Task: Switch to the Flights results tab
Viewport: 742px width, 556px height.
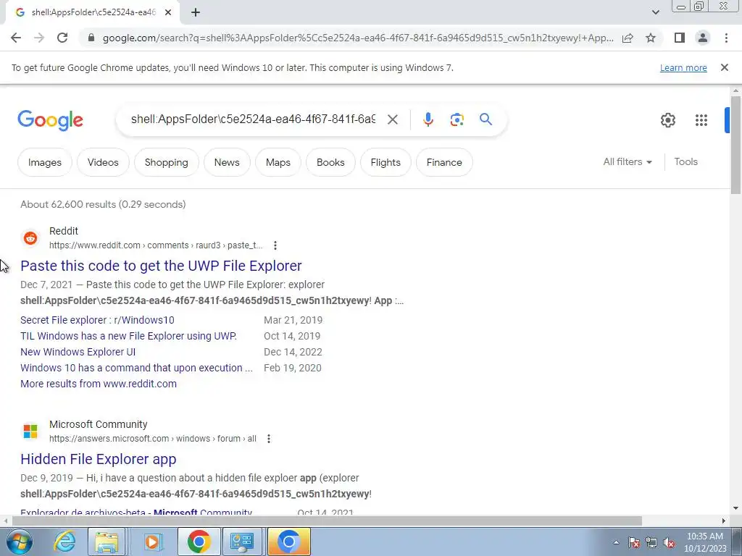Action: point(385,162)
